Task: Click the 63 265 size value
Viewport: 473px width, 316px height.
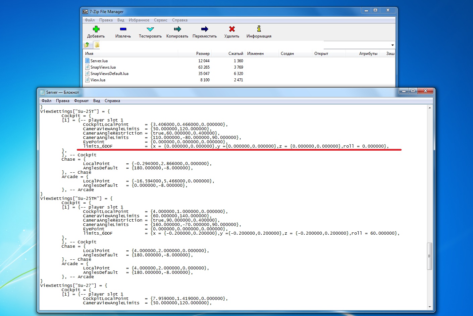Action: pyautogui.click(x=204, y=67)
